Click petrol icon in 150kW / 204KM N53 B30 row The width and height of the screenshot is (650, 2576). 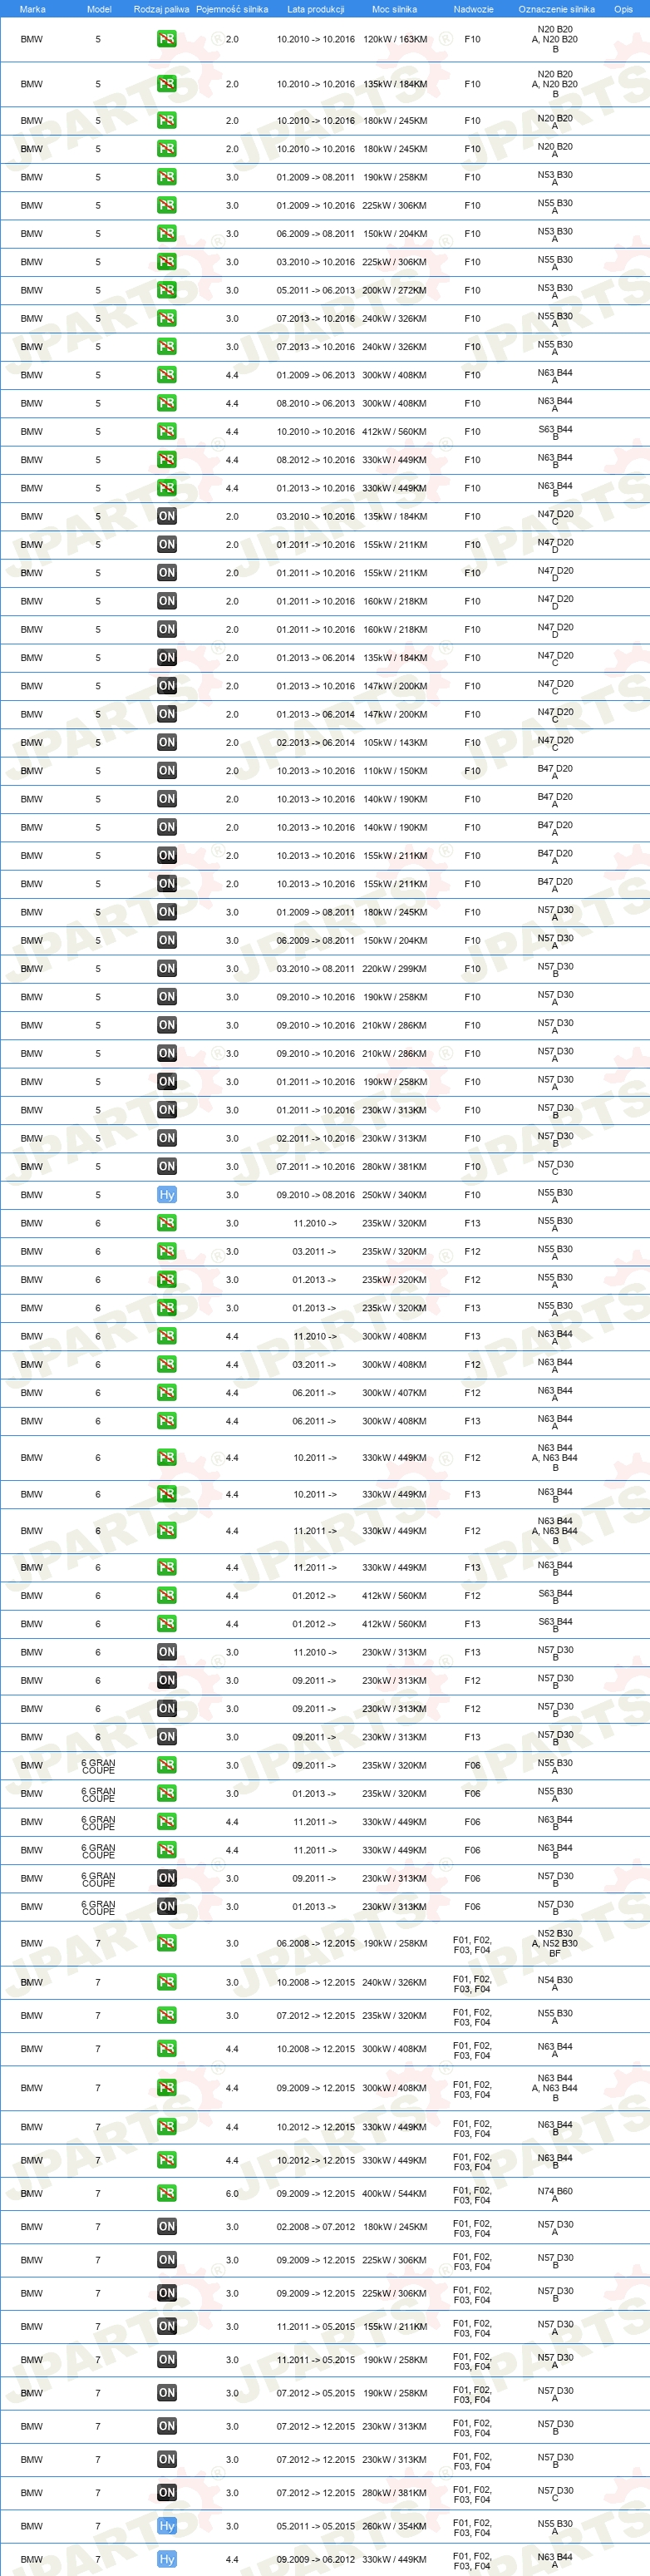coord(166,233)
